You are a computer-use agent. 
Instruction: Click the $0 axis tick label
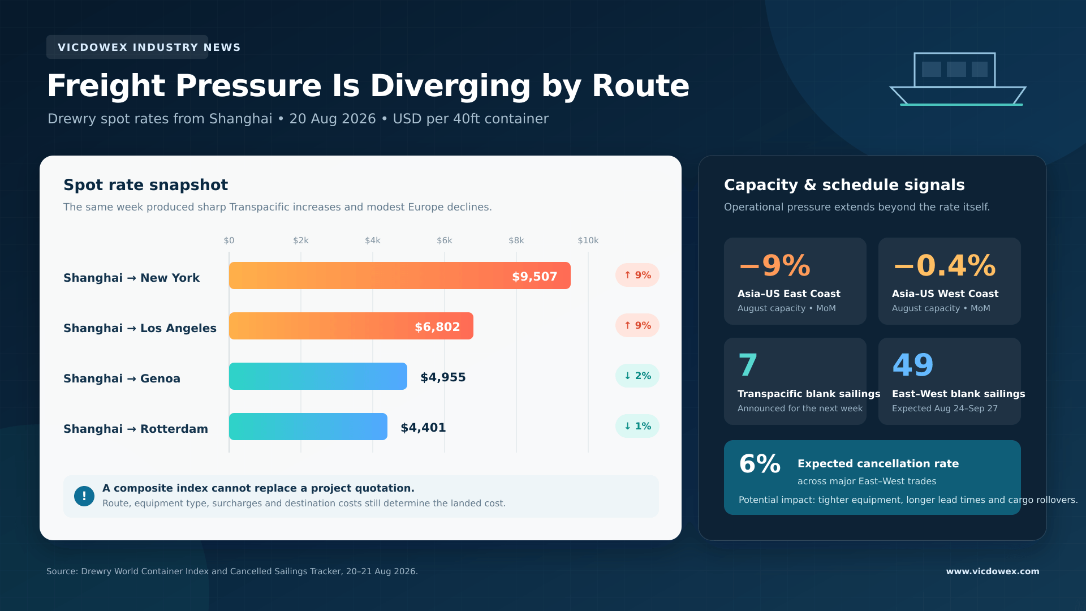click(229, 240)
